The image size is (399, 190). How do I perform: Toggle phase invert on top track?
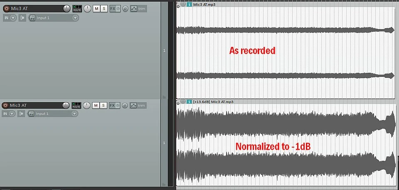pyautogui.click(x=125, y=9)
